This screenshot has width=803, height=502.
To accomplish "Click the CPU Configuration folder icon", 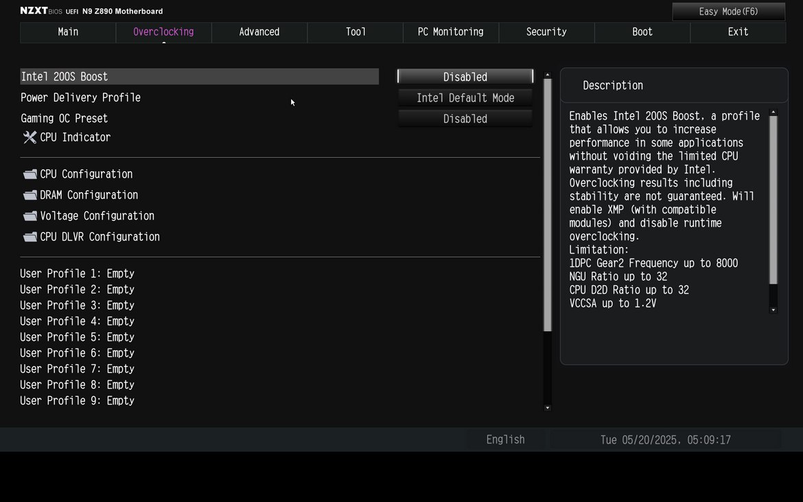I will coord(30,174).
